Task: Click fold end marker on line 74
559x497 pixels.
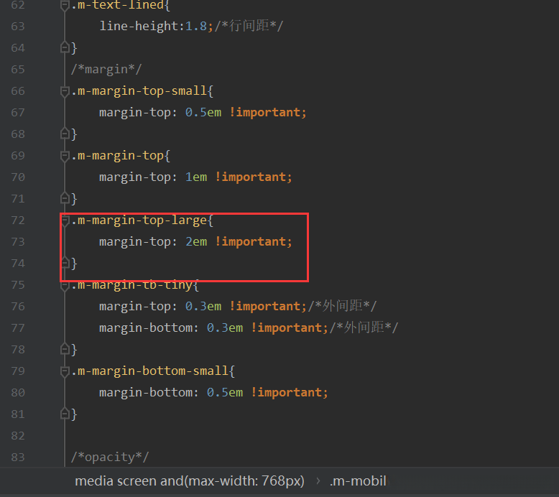Action: tap(65, 263)
